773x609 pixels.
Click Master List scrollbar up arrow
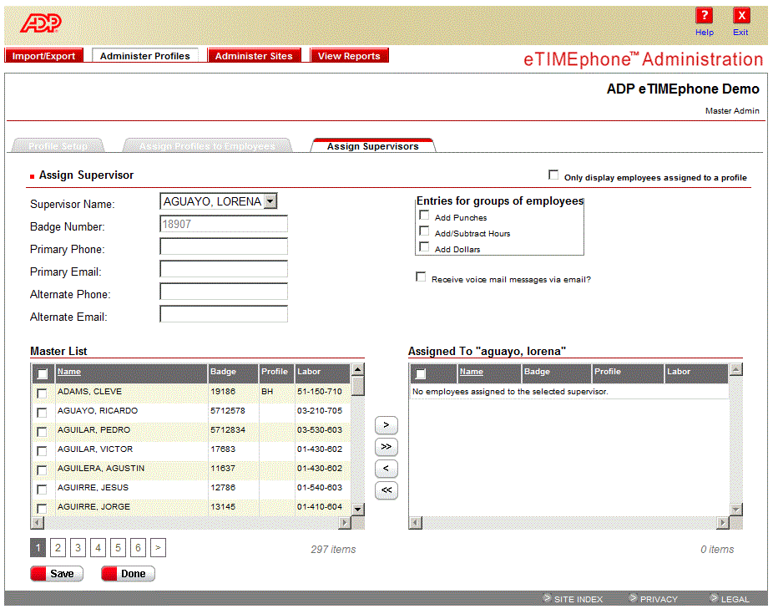[358, 369]
